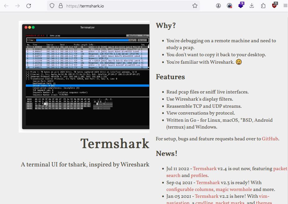
Task: Open the Termshark link in the Jan 03 2021 news
Action: [x=207, y=196]
